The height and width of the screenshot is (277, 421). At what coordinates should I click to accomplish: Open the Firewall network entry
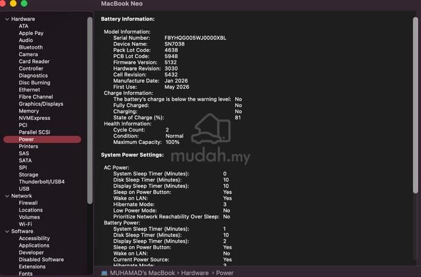[28, 203]
